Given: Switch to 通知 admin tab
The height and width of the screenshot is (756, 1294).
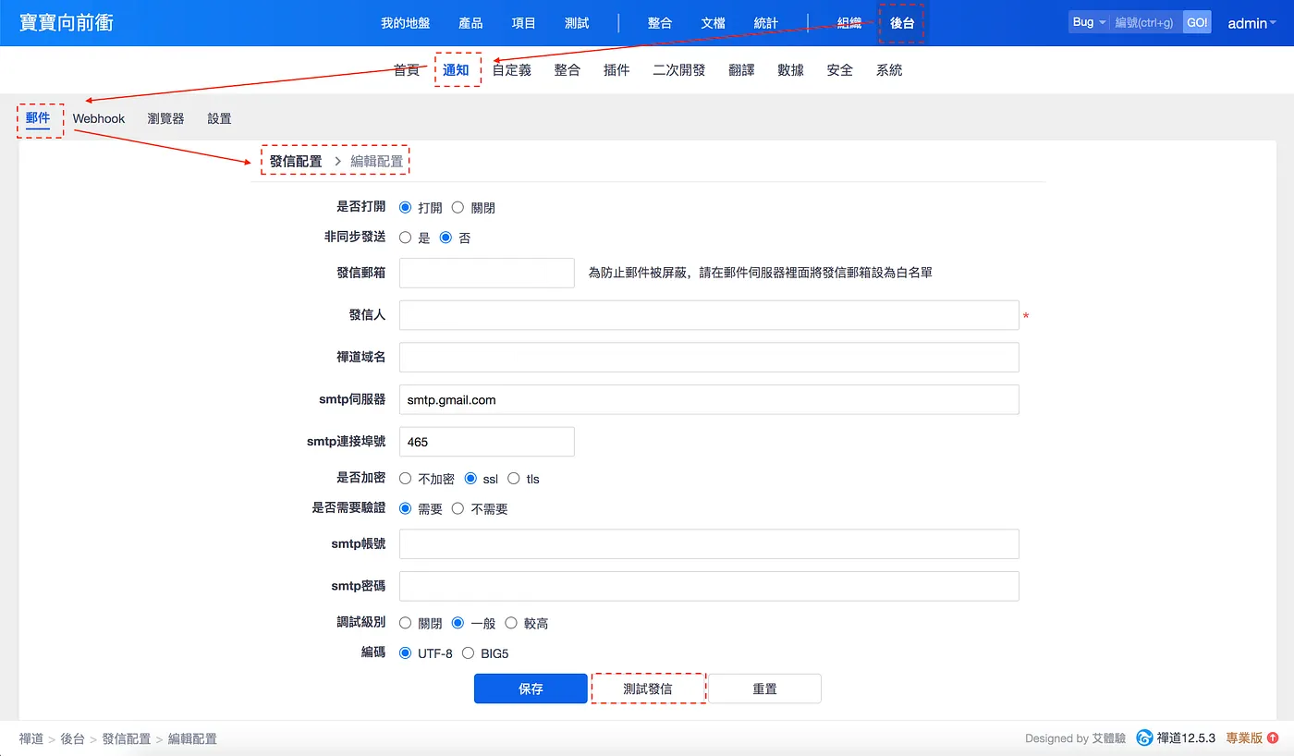Looking at the screenshot, I should [x=457, y=69].
